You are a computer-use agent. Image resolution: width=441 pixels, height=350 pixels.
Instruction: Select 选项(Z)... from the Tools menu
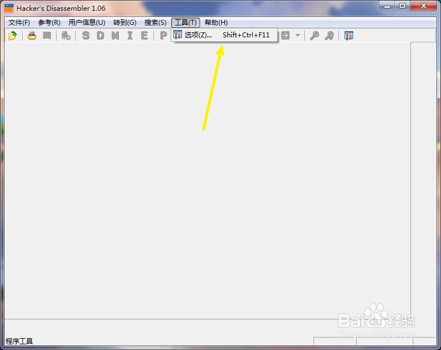pyautogui.click(x=224, y=35)
